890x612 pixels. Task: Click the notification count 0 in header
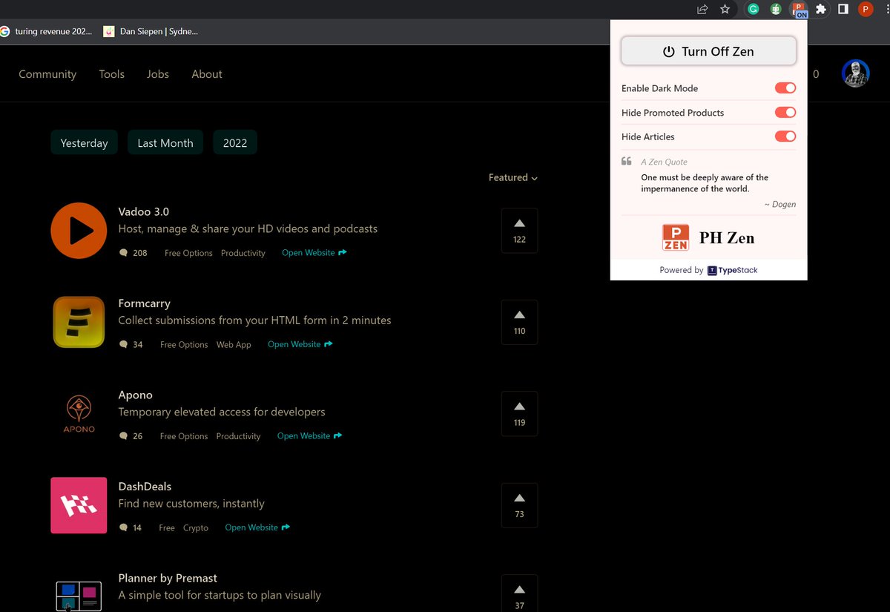pyautogui.click(x=816, y=74)
